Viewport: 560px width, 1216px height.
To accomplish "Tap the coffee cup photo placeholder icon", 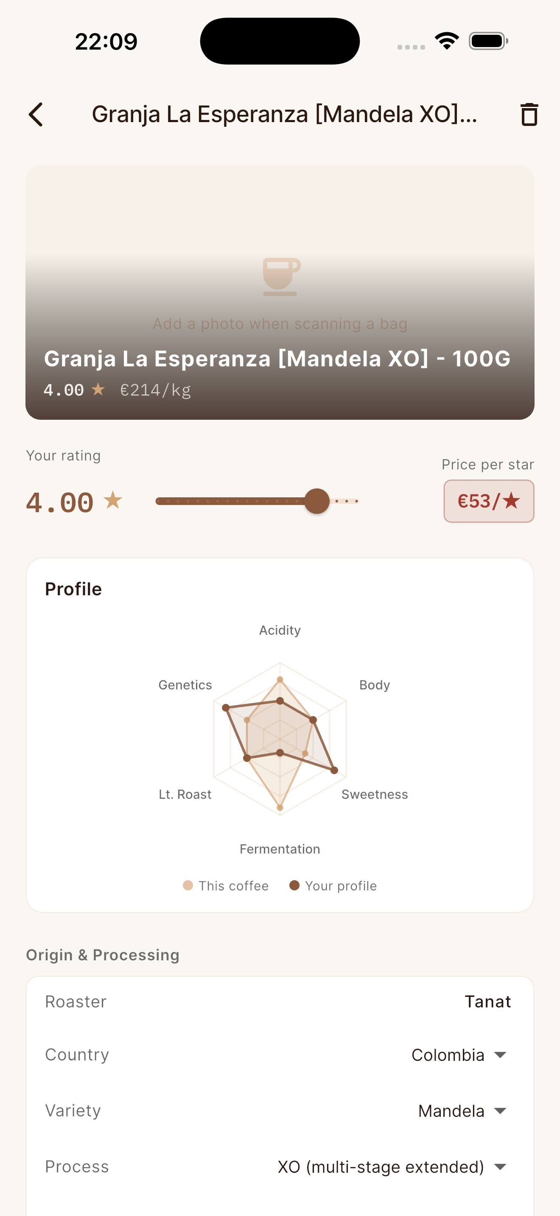I will (280, 276).
